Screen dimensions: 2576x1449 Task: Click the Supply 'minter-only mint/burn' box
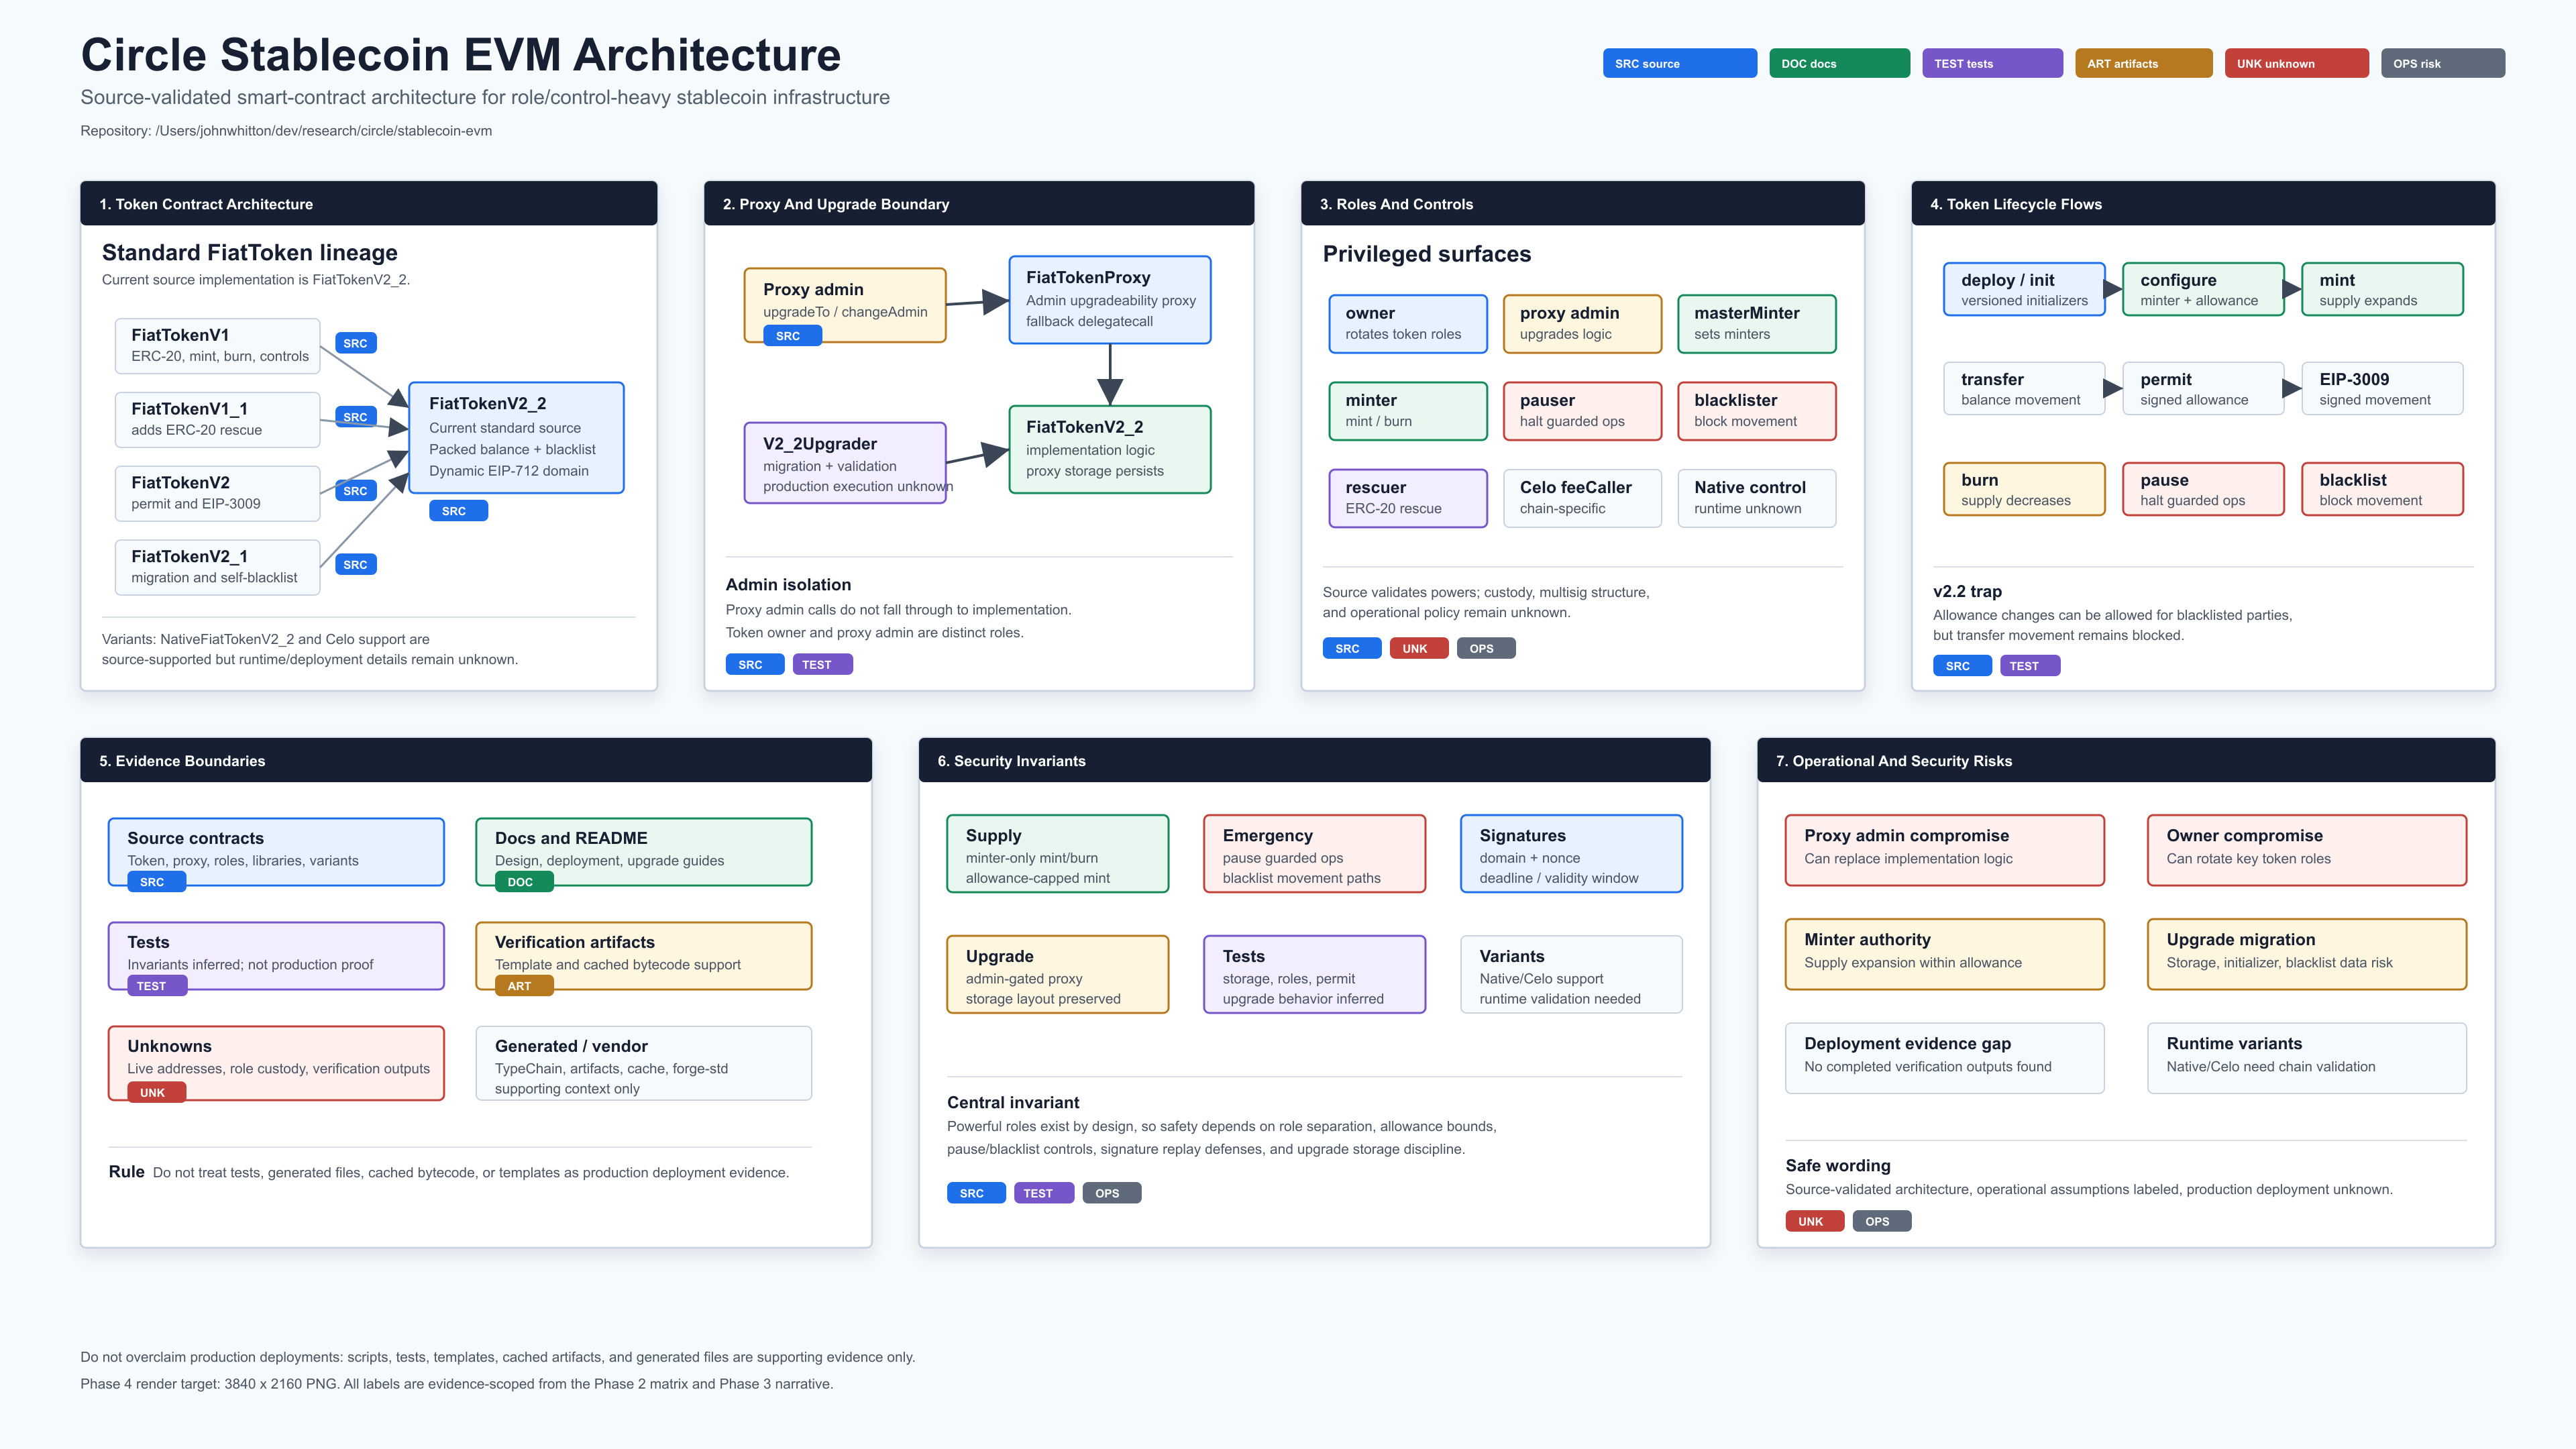coord(1057,854)
